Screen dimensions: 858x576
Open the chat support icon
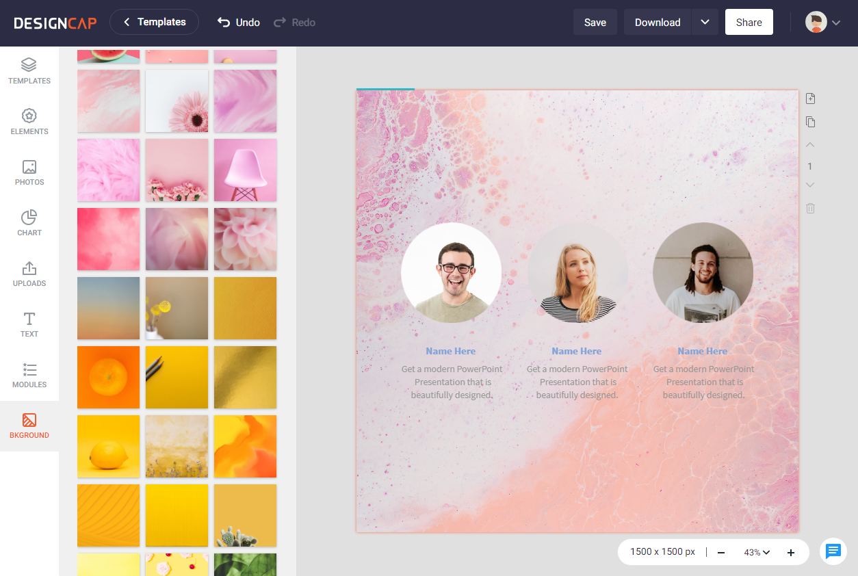point(833,551)
